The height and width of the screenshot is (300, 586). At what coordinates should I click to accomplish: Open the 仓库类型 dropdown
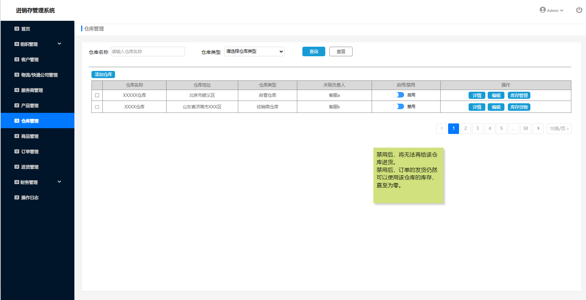coord(254,51)
